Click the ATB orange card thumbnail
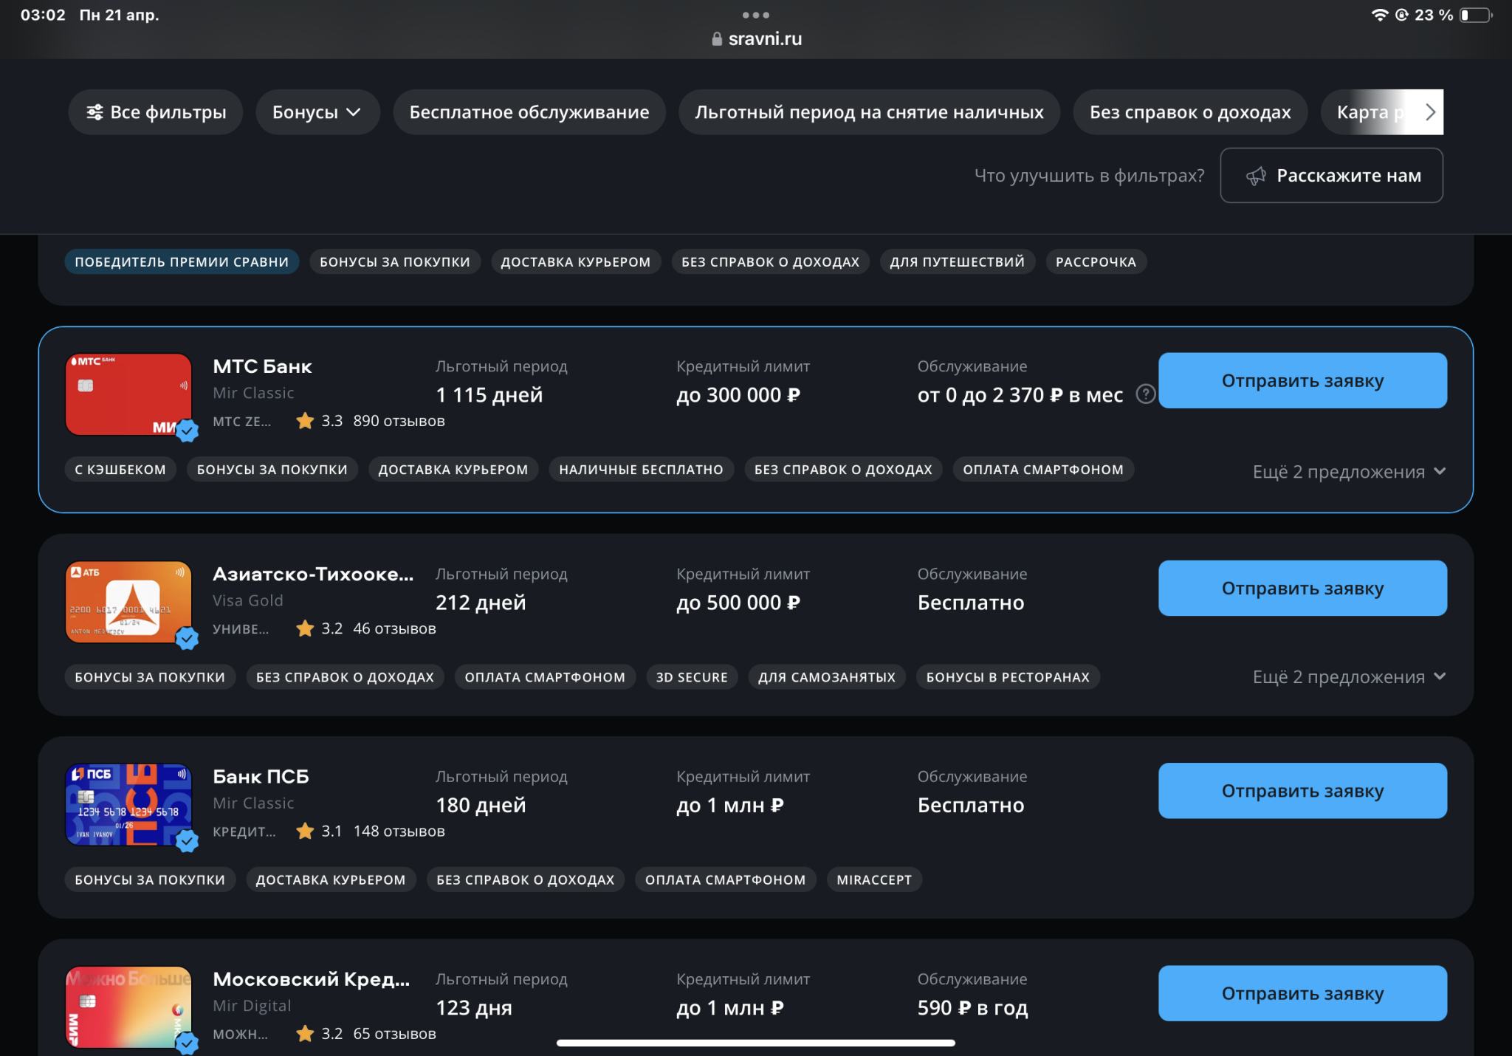Screen dimensions: 1512x1056 pyautogui.click(x=128, y=602)
